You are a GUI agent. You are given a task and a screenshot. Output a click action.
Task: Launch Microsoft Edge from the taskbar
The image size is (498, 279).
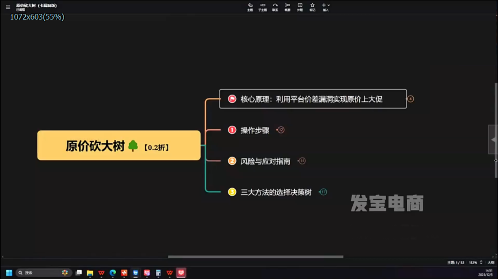click(x=112, y=272)
